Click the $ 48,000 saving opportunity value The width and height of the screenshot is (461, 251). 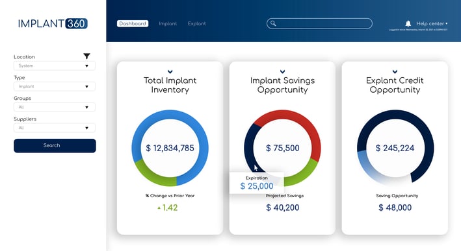tap(395, 208)
